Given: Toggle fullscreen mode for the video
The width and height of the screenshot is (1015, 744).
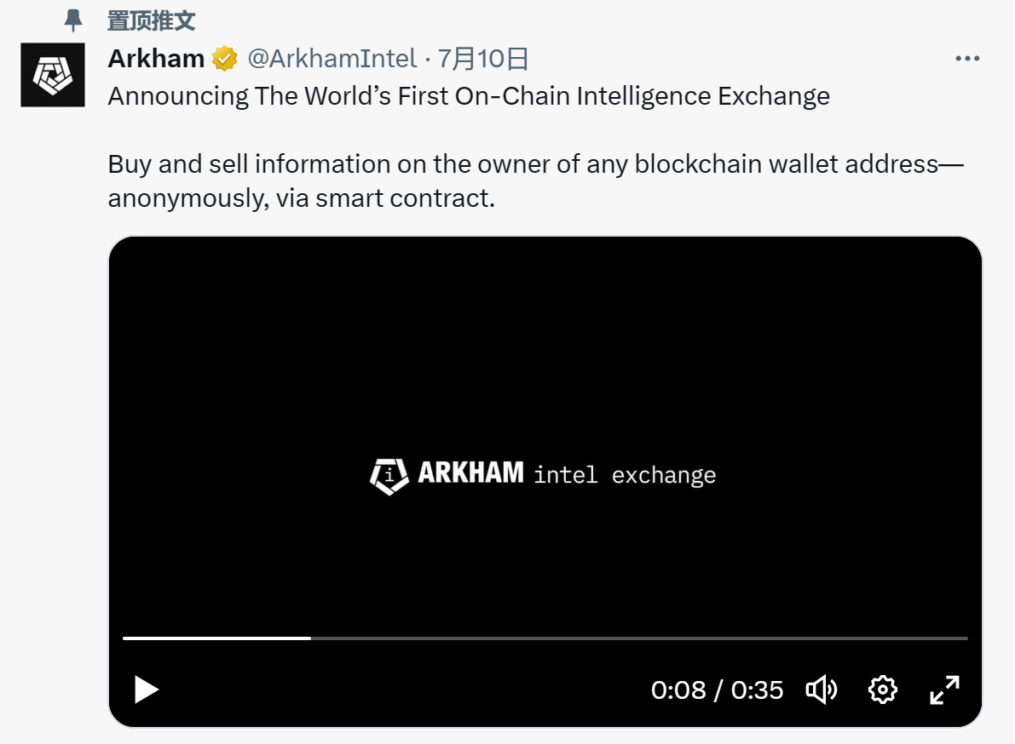Looking at the screenshot, I should (944, 690).
